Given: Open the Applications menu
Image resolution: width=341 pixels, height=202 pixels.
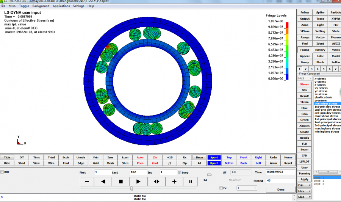Looking at the screenshot, I should (61, 6).
